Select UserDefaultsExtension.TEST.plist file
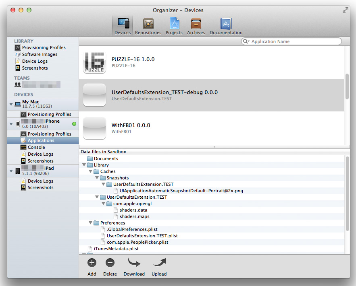 click(139, 236)
